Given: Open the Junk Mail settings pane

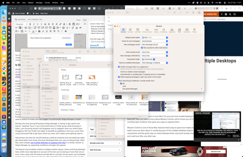Looking at the screenshot, I should 138,30.
